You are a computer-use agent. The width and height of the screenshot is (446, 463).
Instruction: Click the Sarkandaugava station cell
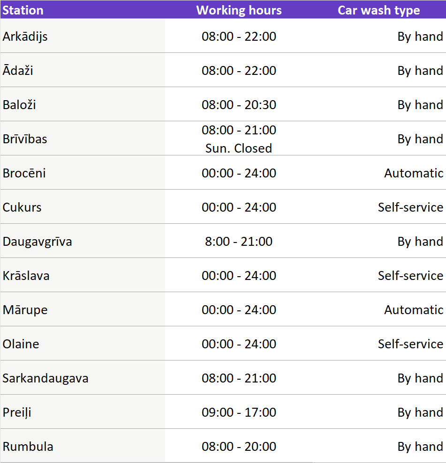45,378
